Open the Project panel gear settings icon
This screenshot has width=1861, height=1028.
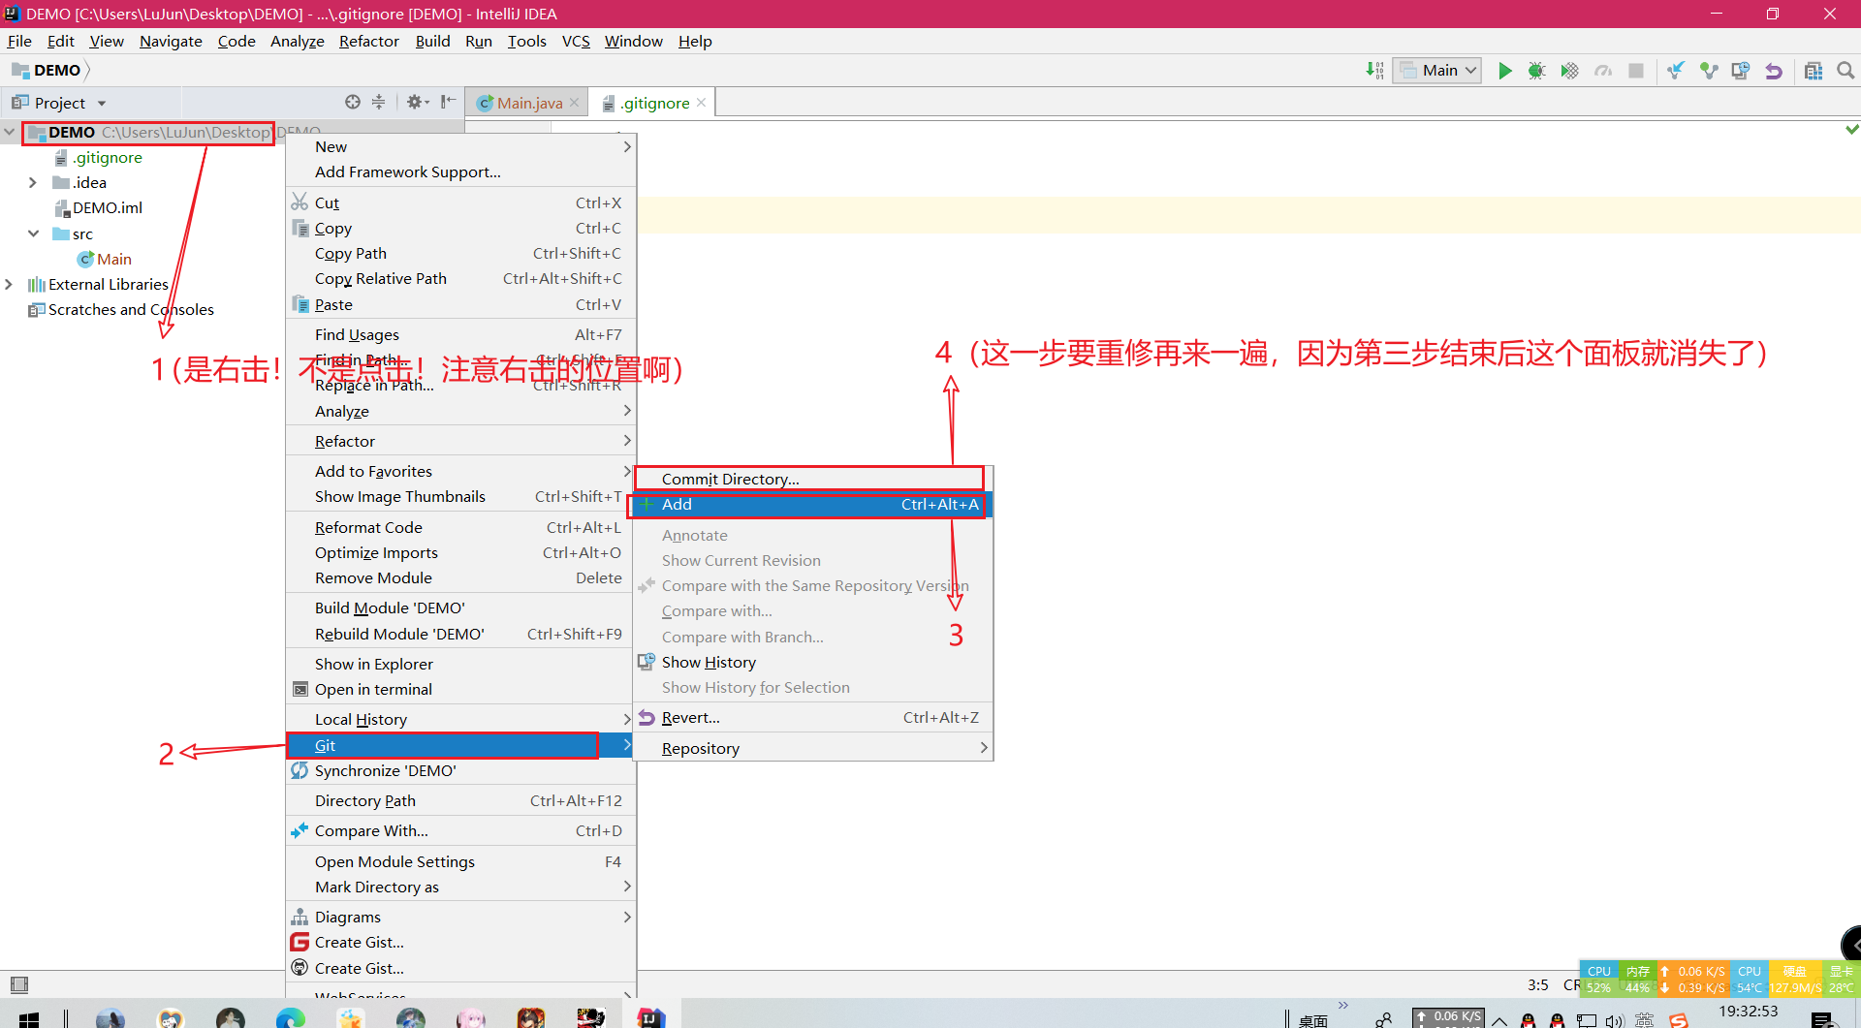tap(417, 102)
